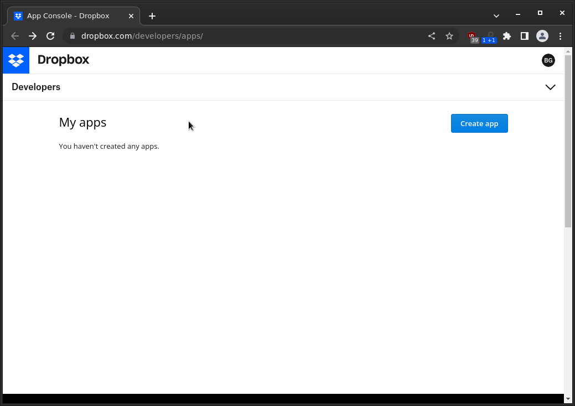The width and height of the screenshot is (575, 406).
Task: Open the tab search dropdown arrow
Action: pyautogui.click(x=496, y=16)
